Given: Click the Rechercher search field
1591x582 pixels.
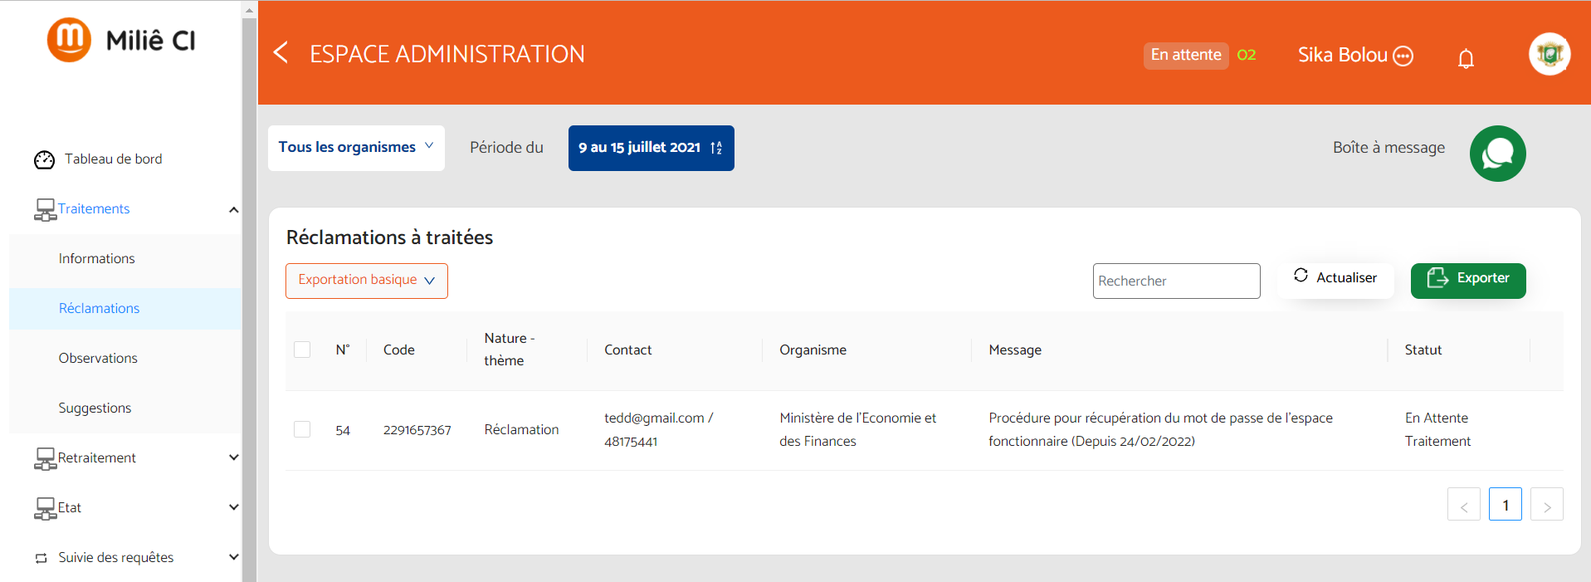Looking at the screenshot, I should tap(1175, 281).
